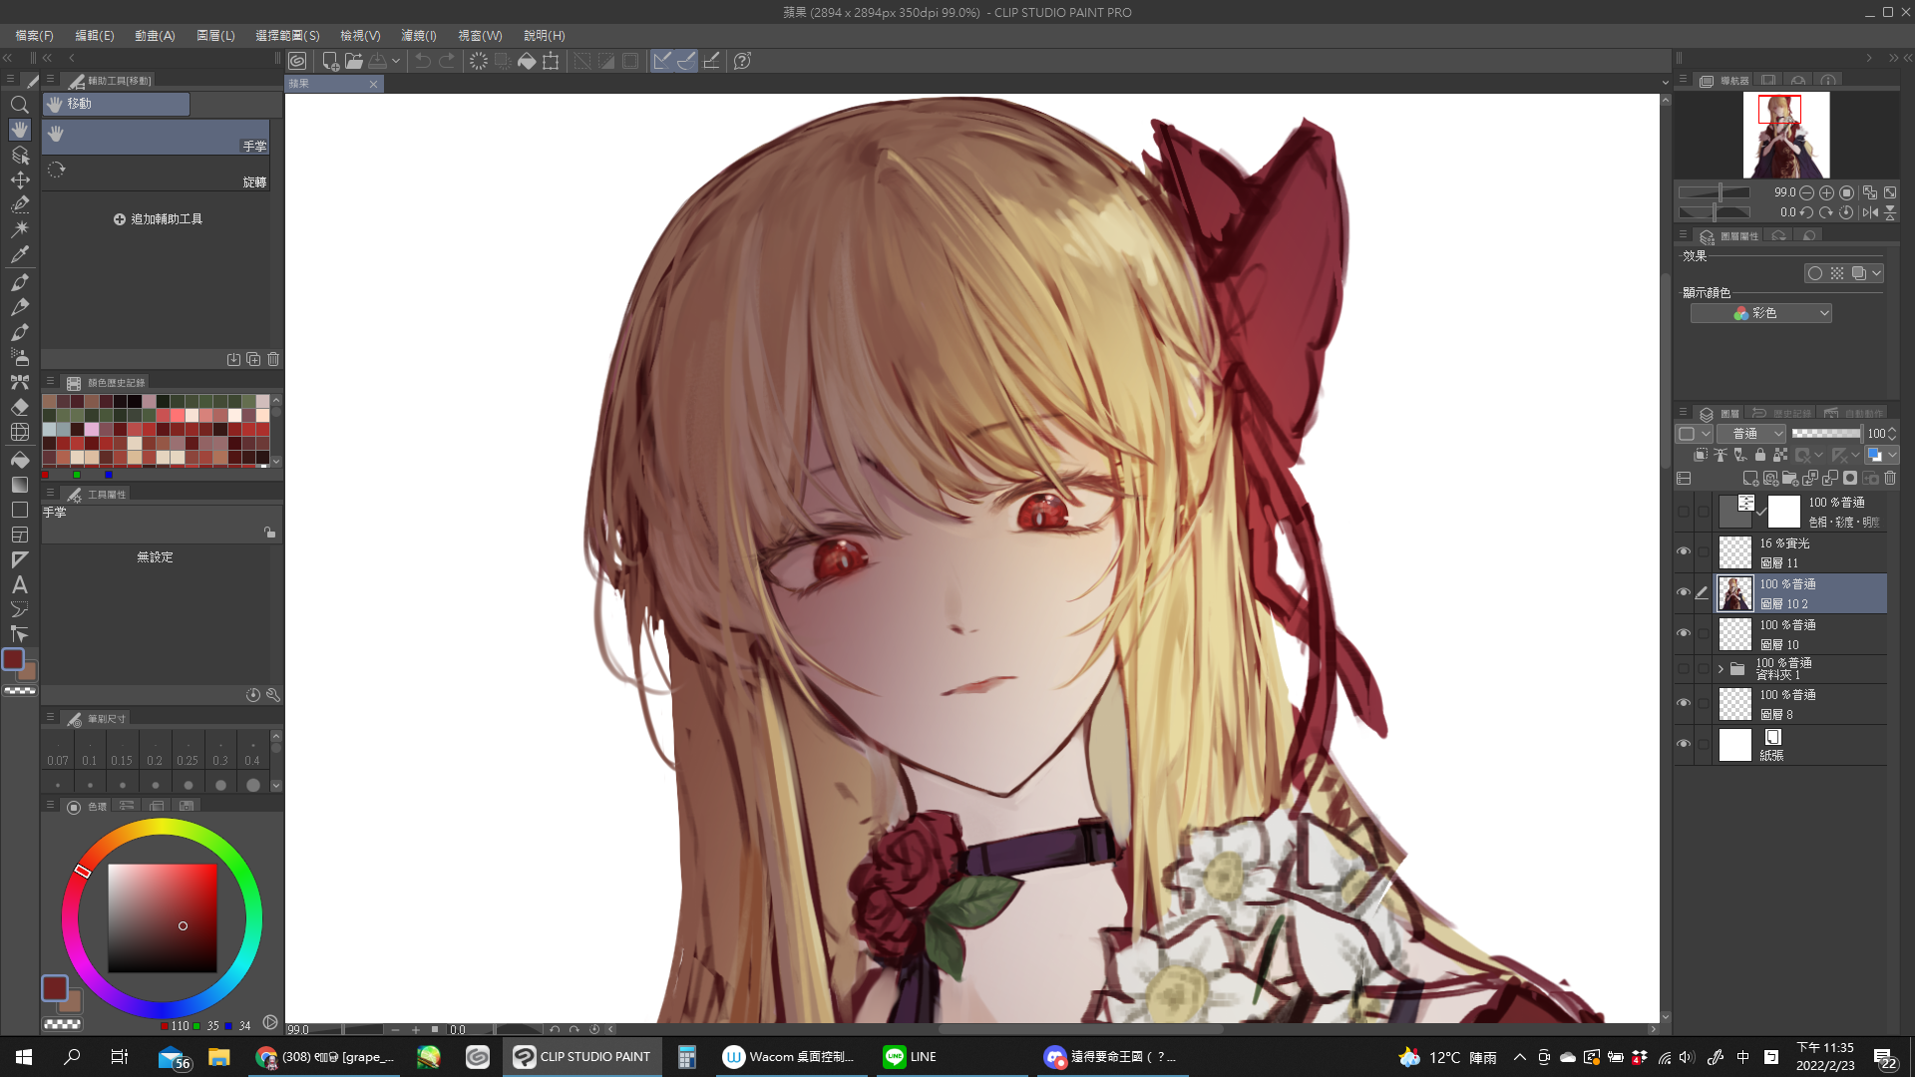1915x1077 pixels.
Task: Click the scale/rotate transform icon
Action: point(551,61)
